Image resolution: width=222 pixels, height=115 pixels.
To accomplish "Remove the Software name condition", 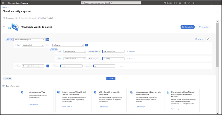I will 131,51.
